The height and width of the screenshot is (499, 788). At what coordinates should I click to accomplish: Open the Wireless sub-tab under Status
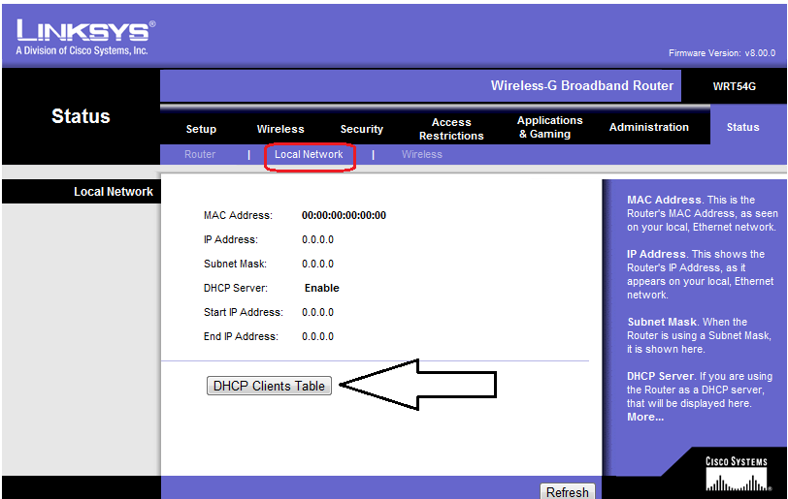tap(421, 155)
